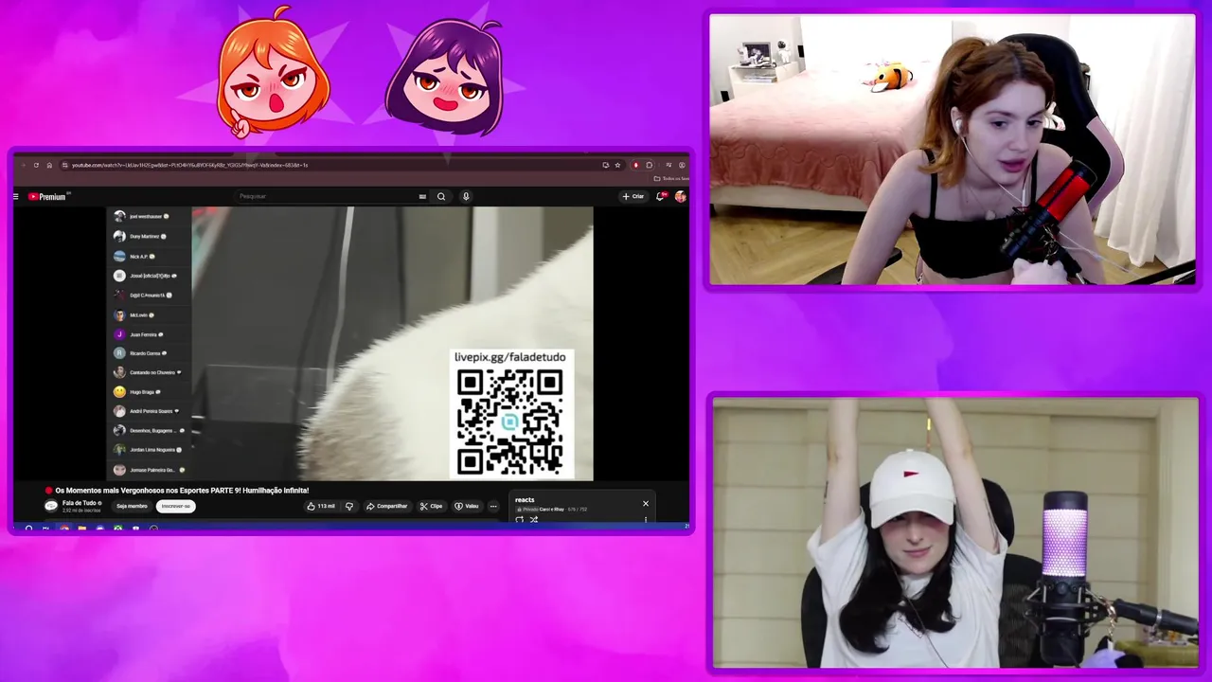The image size is (1212, 682).
Task: Like the video showing 113 mil
Action: pyautogui.click(x=321, y=506)
